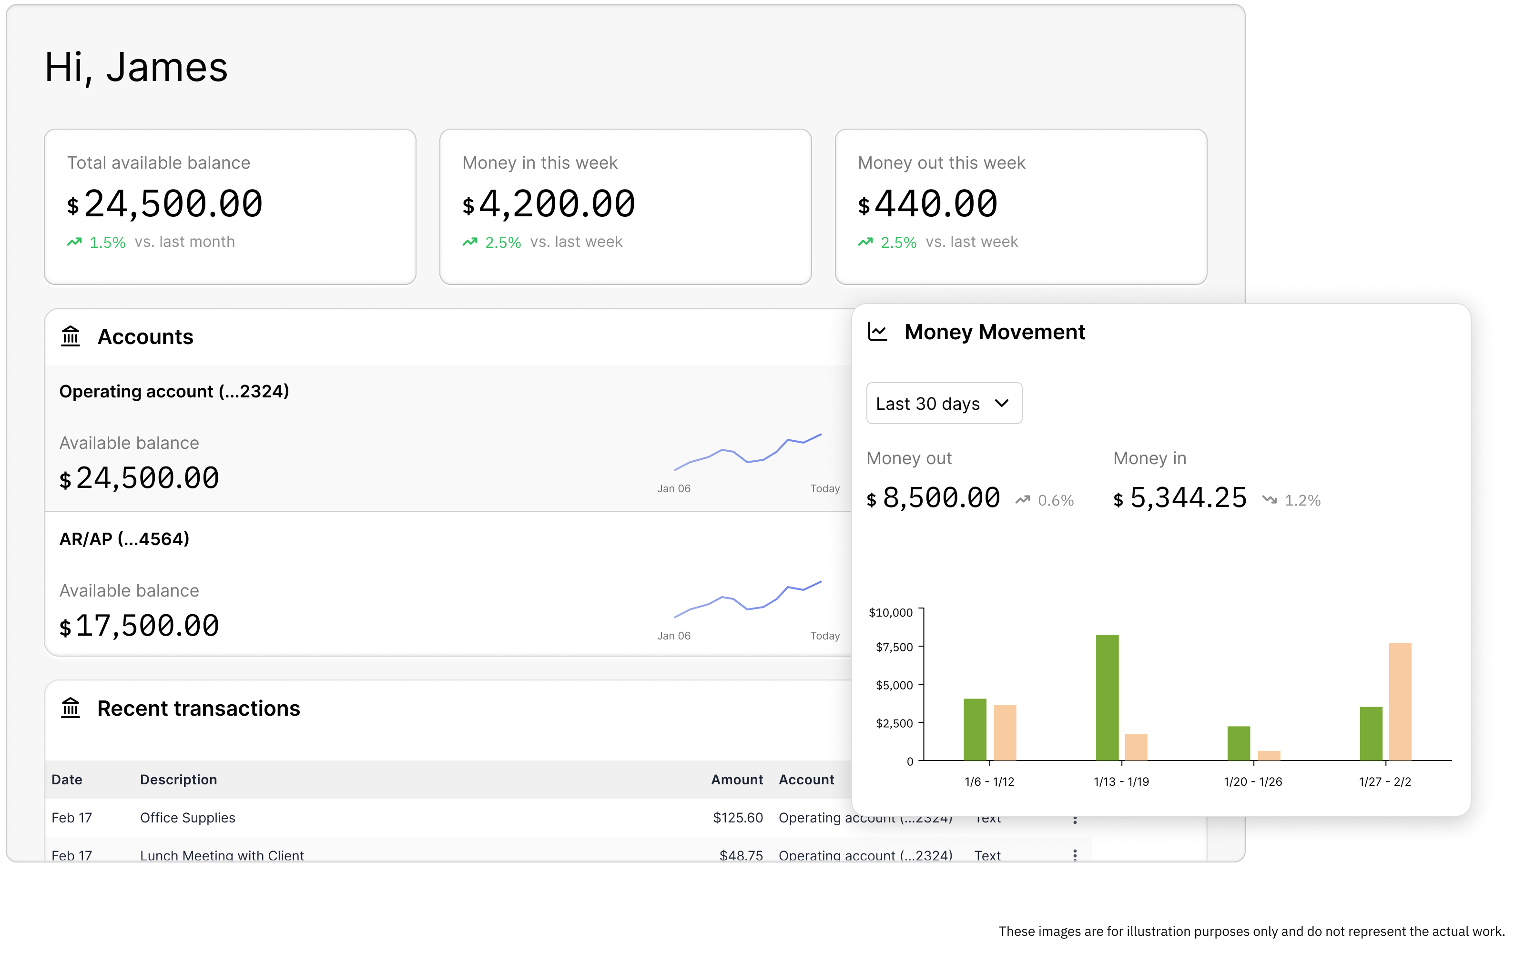Click the Description column header
The image size is (1525, 953).
tap(178, 780)
